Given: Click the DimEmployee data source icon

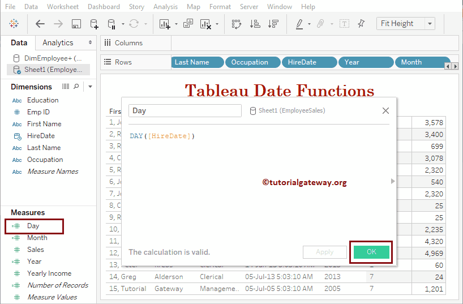Looking at the screenshot, I should pyautogui.click(x=16, y=58).
